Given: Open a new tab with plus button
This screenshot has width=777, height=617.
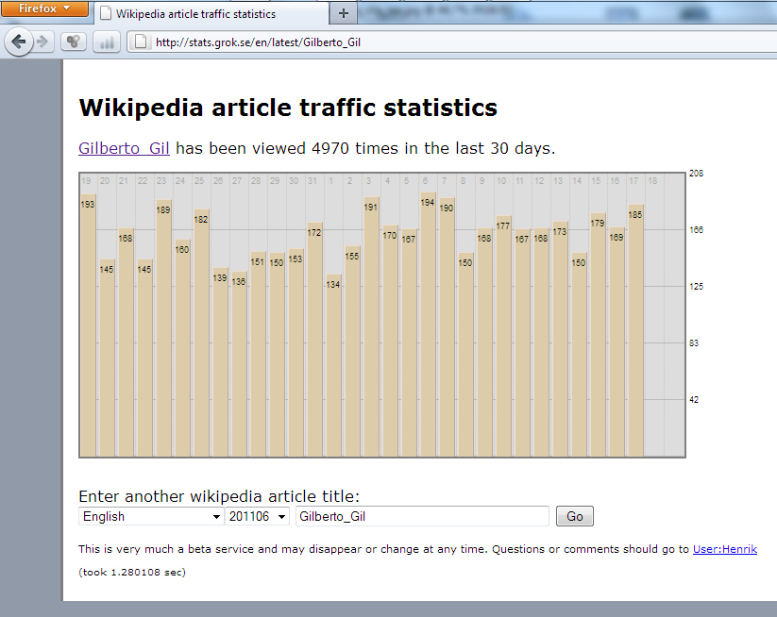Looking at the screenshot, I should (343, 13).
